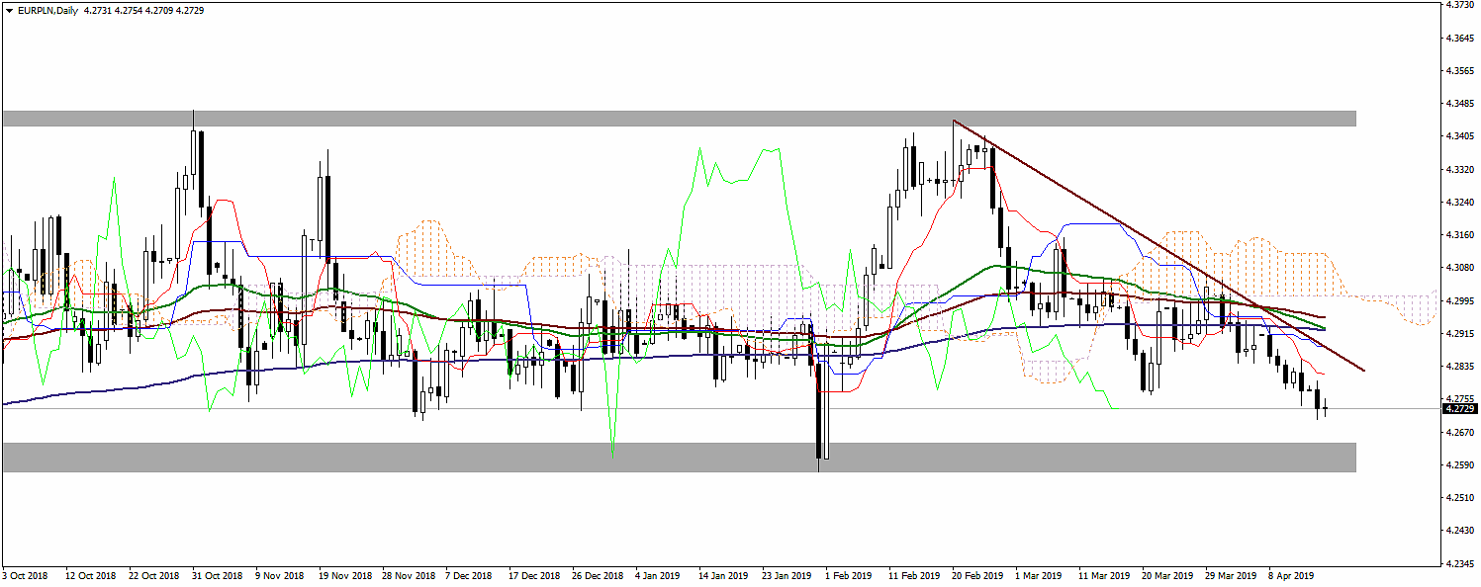Image resolution: width=1481 pixels, height=587 pixels.
Task: Click the 4.3320 price axis label
Action: 1460,170
